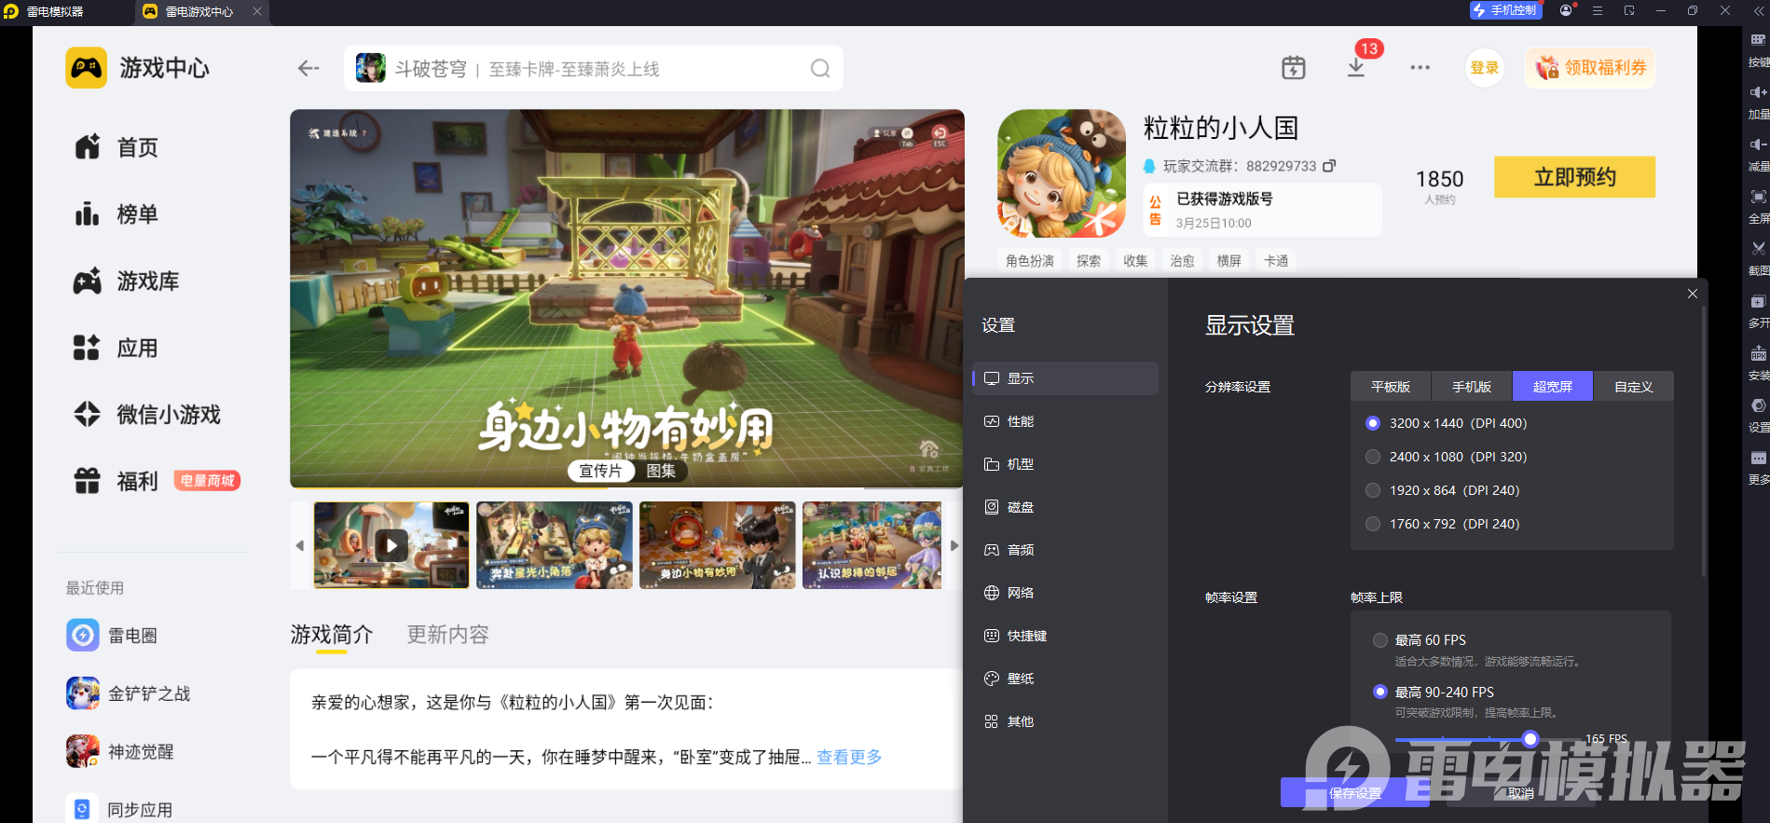1770x823 pixels.
Task: Open the calendar check-in icon
Action: tap(1293, 68)
